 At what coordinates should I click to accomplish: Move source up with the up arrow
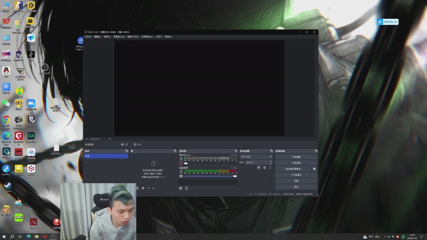tap(149, 188)
